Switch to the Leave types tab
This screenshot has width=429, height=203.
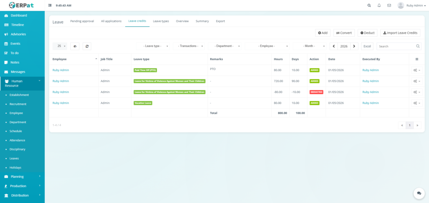[161, 21]
